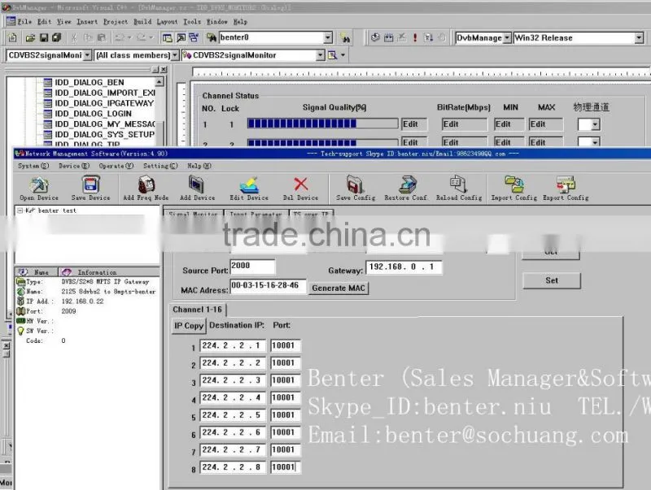Click the Import Config toolbar icon
Screen dimensions: 651x490
[514, 184]
